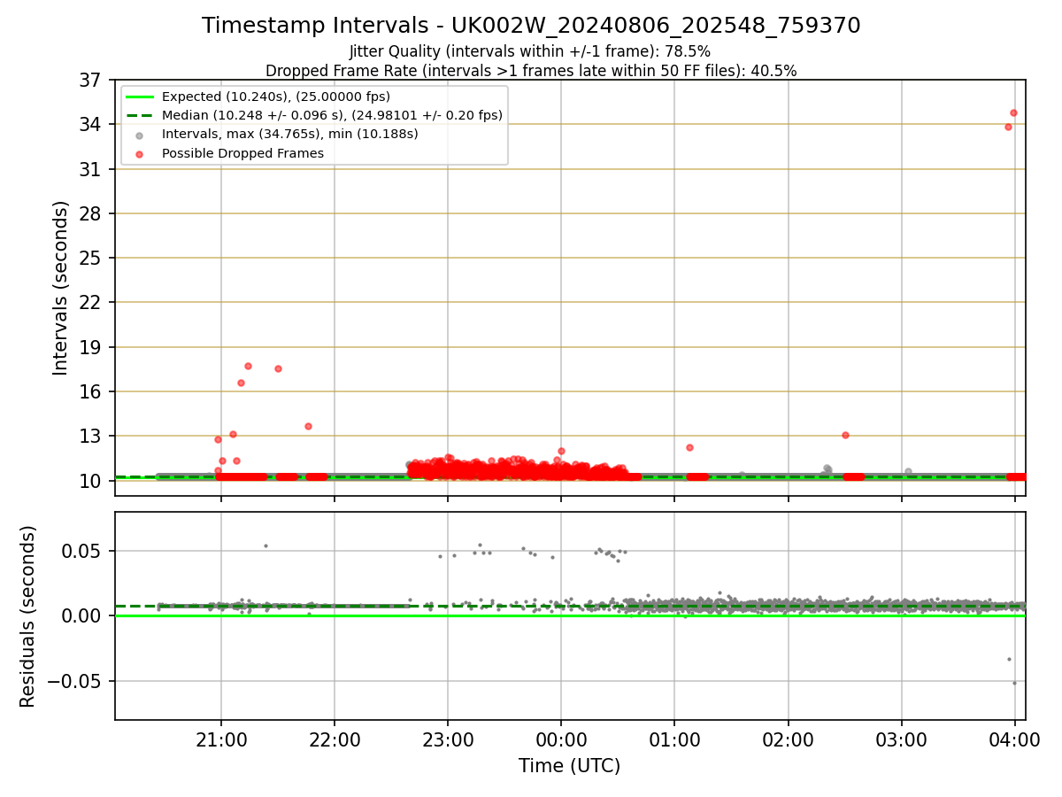Click the highest red dropped-frame point near 34.8 seconds

(x=1013, y=112)
